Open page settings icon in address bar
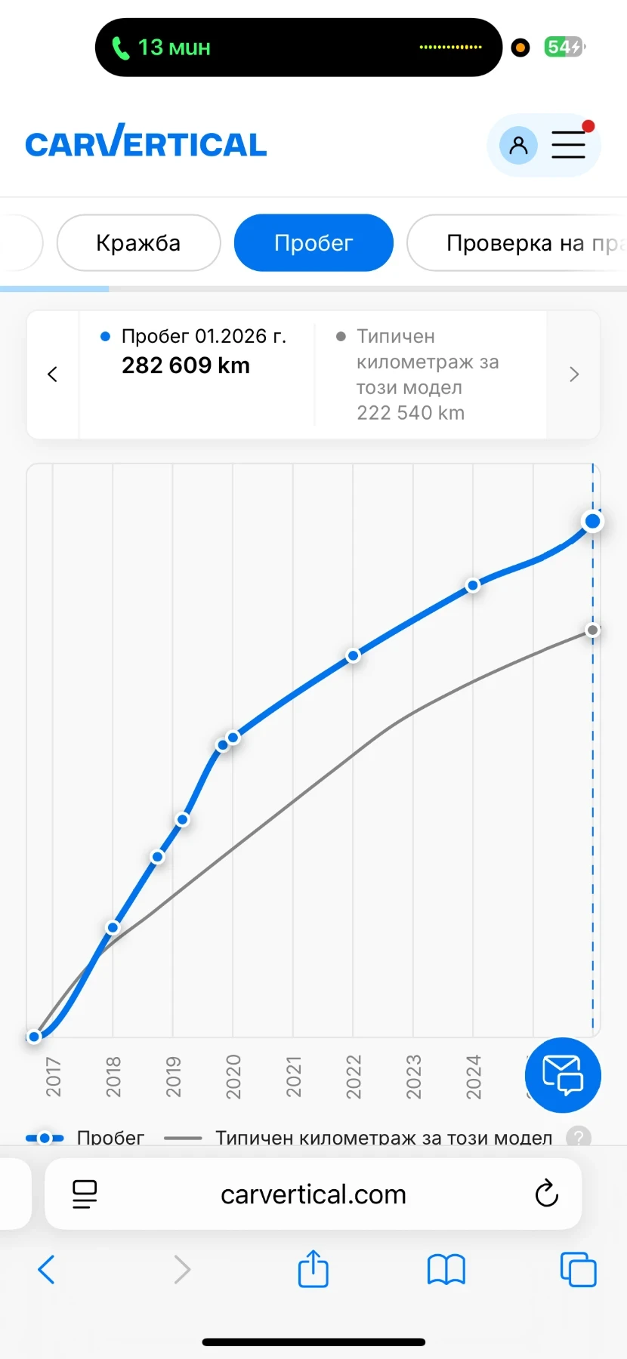Viewport: 627px width, 1359px height. pyautogui.click(x=85, y=1194)
